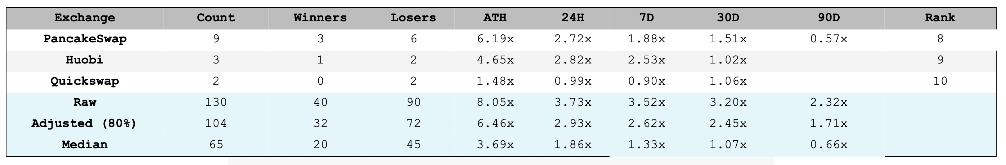This screenshot has width=1006, height=165.
Task: Click the Winners column header
Action: pyautogui.click(x=320, y=18)
